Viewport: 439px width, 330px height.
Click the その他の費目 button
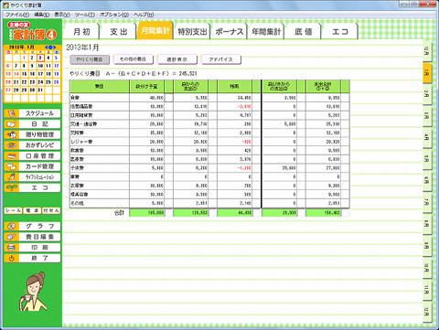pos(133,59)
